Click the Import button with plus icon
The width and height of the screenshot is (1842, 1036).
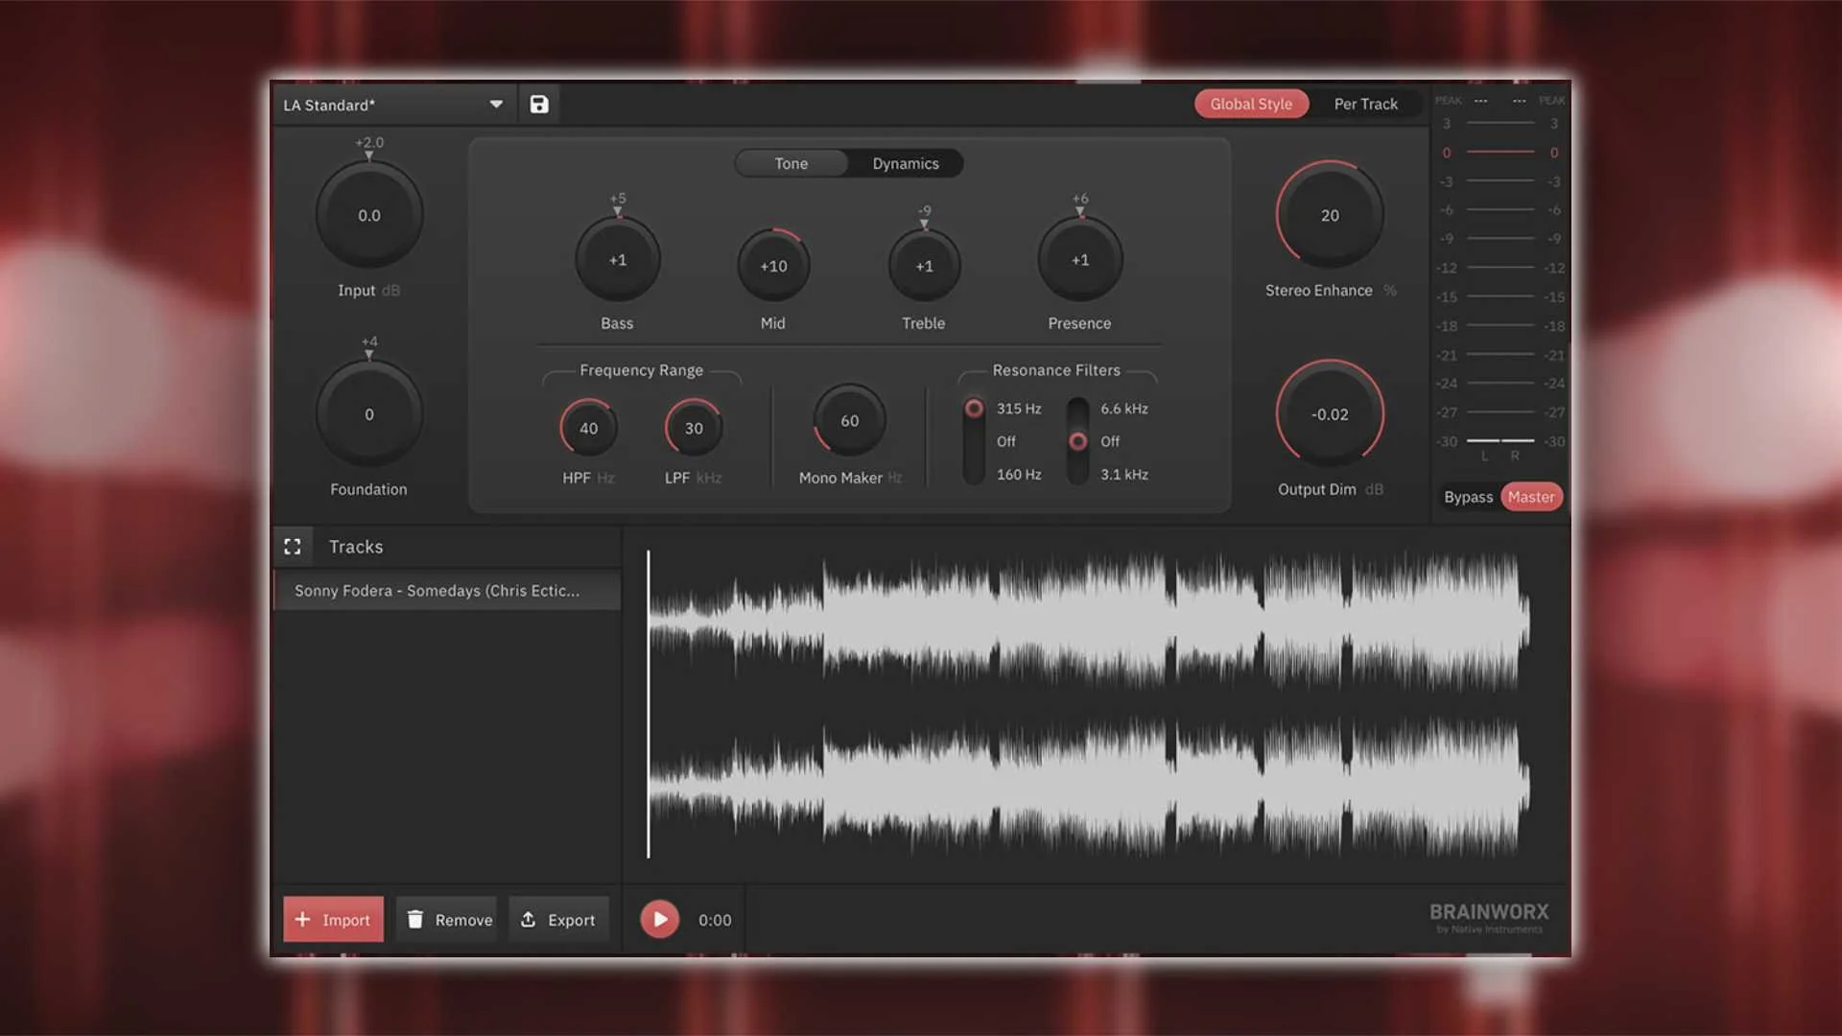pos(333,920)
